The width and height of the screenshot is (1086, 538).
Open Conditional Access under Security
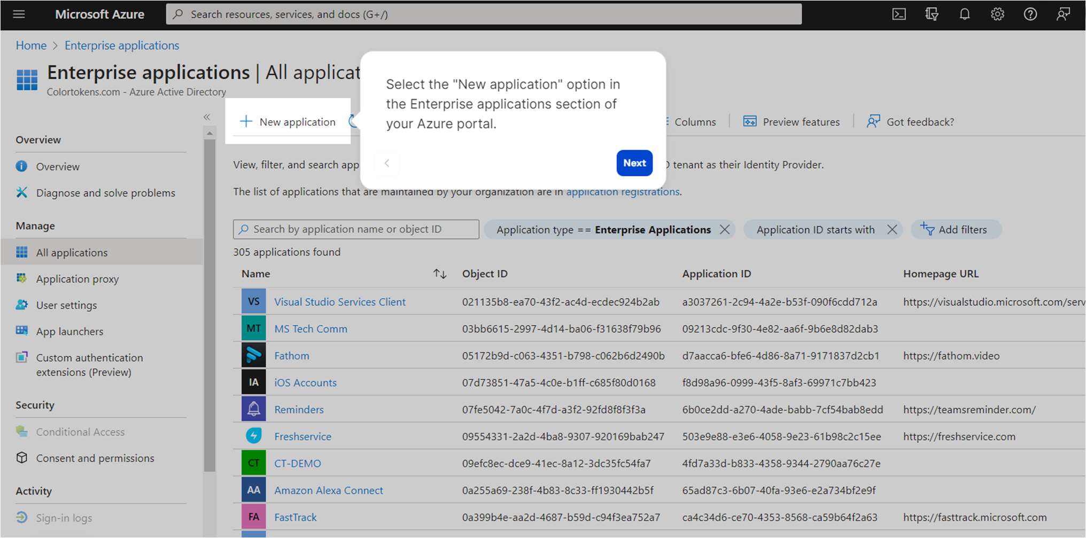click(80, 431)
